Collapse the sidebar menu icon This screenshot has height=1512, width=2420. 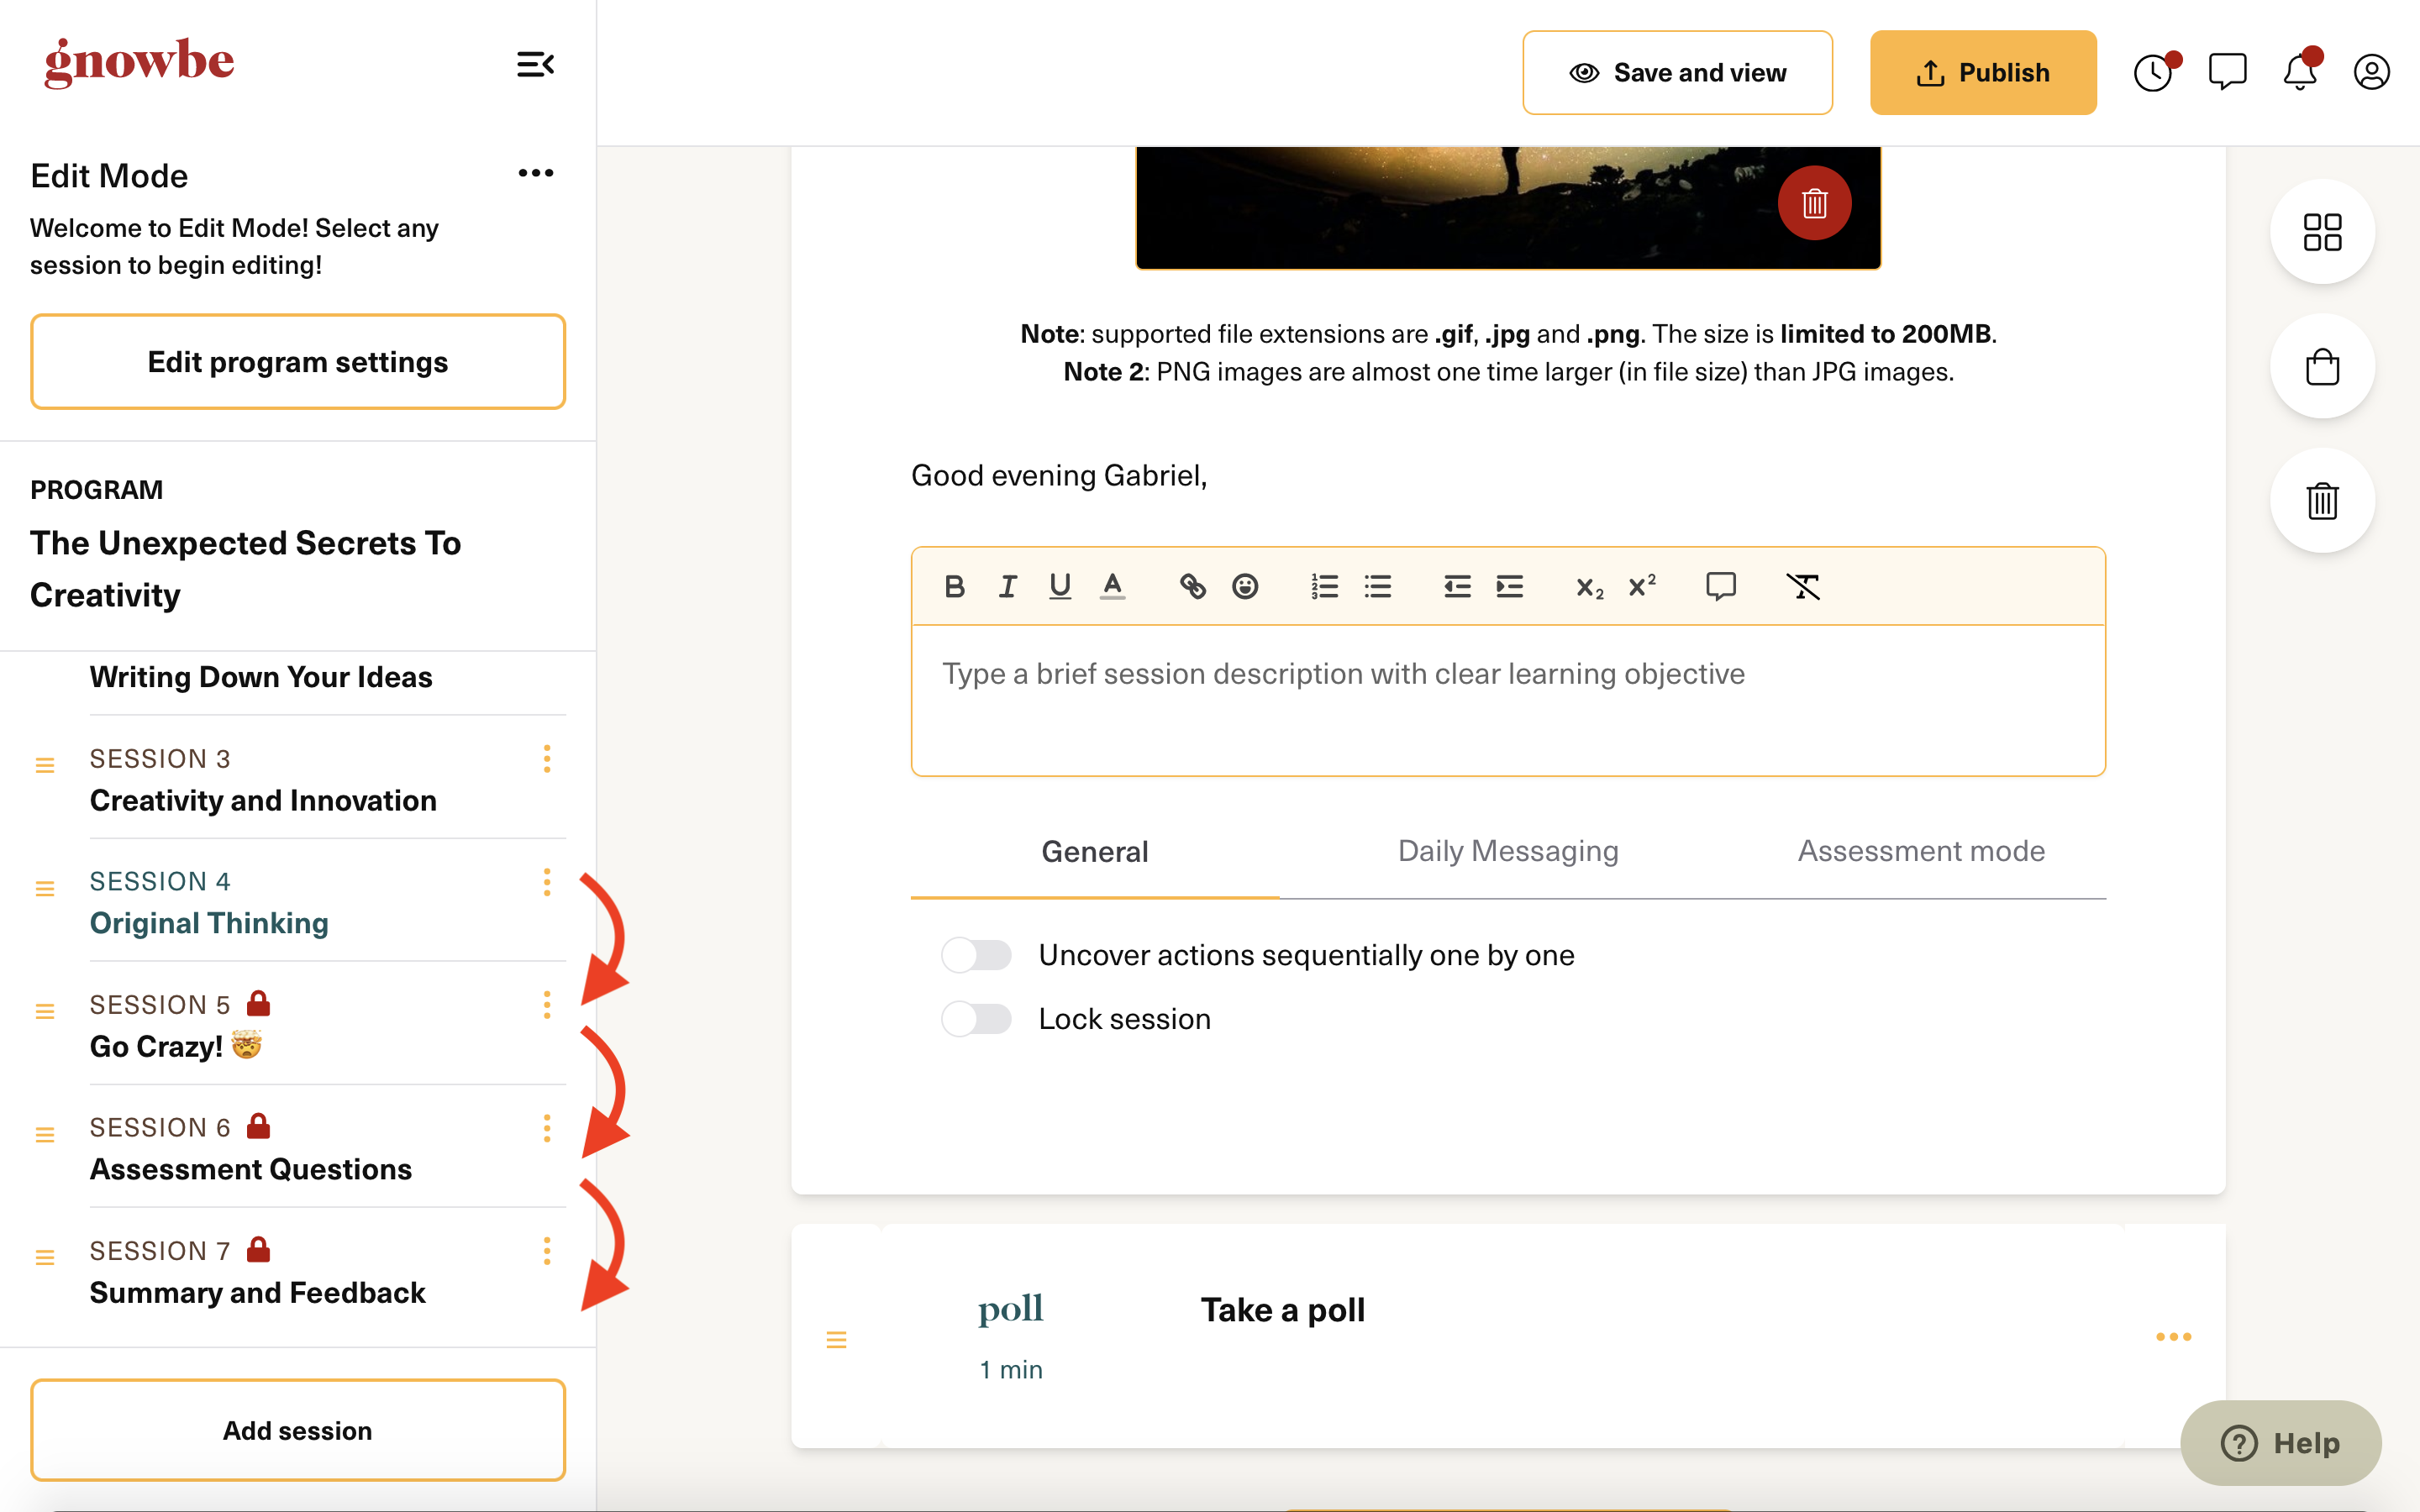[x=535, y=65]
